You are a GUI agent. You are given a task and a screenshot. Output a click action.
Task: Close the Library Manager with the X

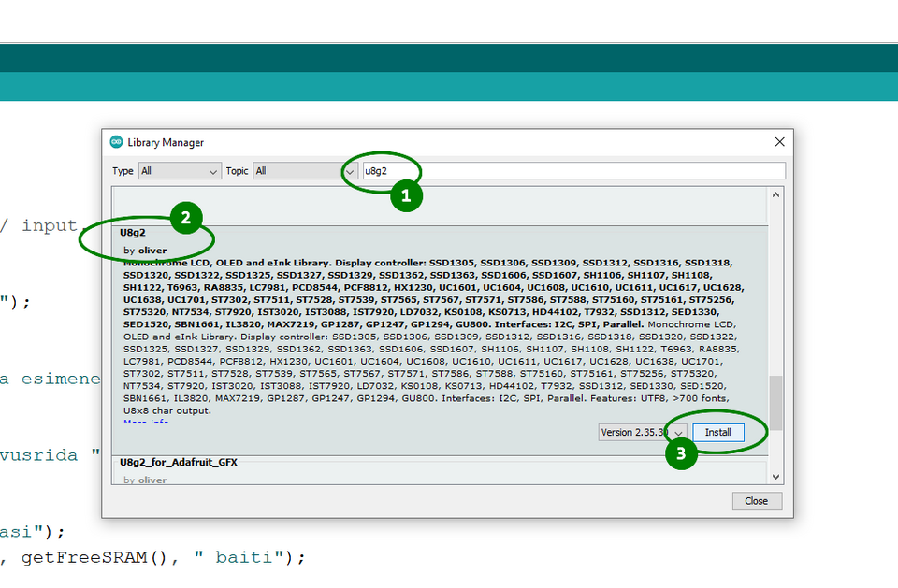pyautogui.click(x=779, y=142)
